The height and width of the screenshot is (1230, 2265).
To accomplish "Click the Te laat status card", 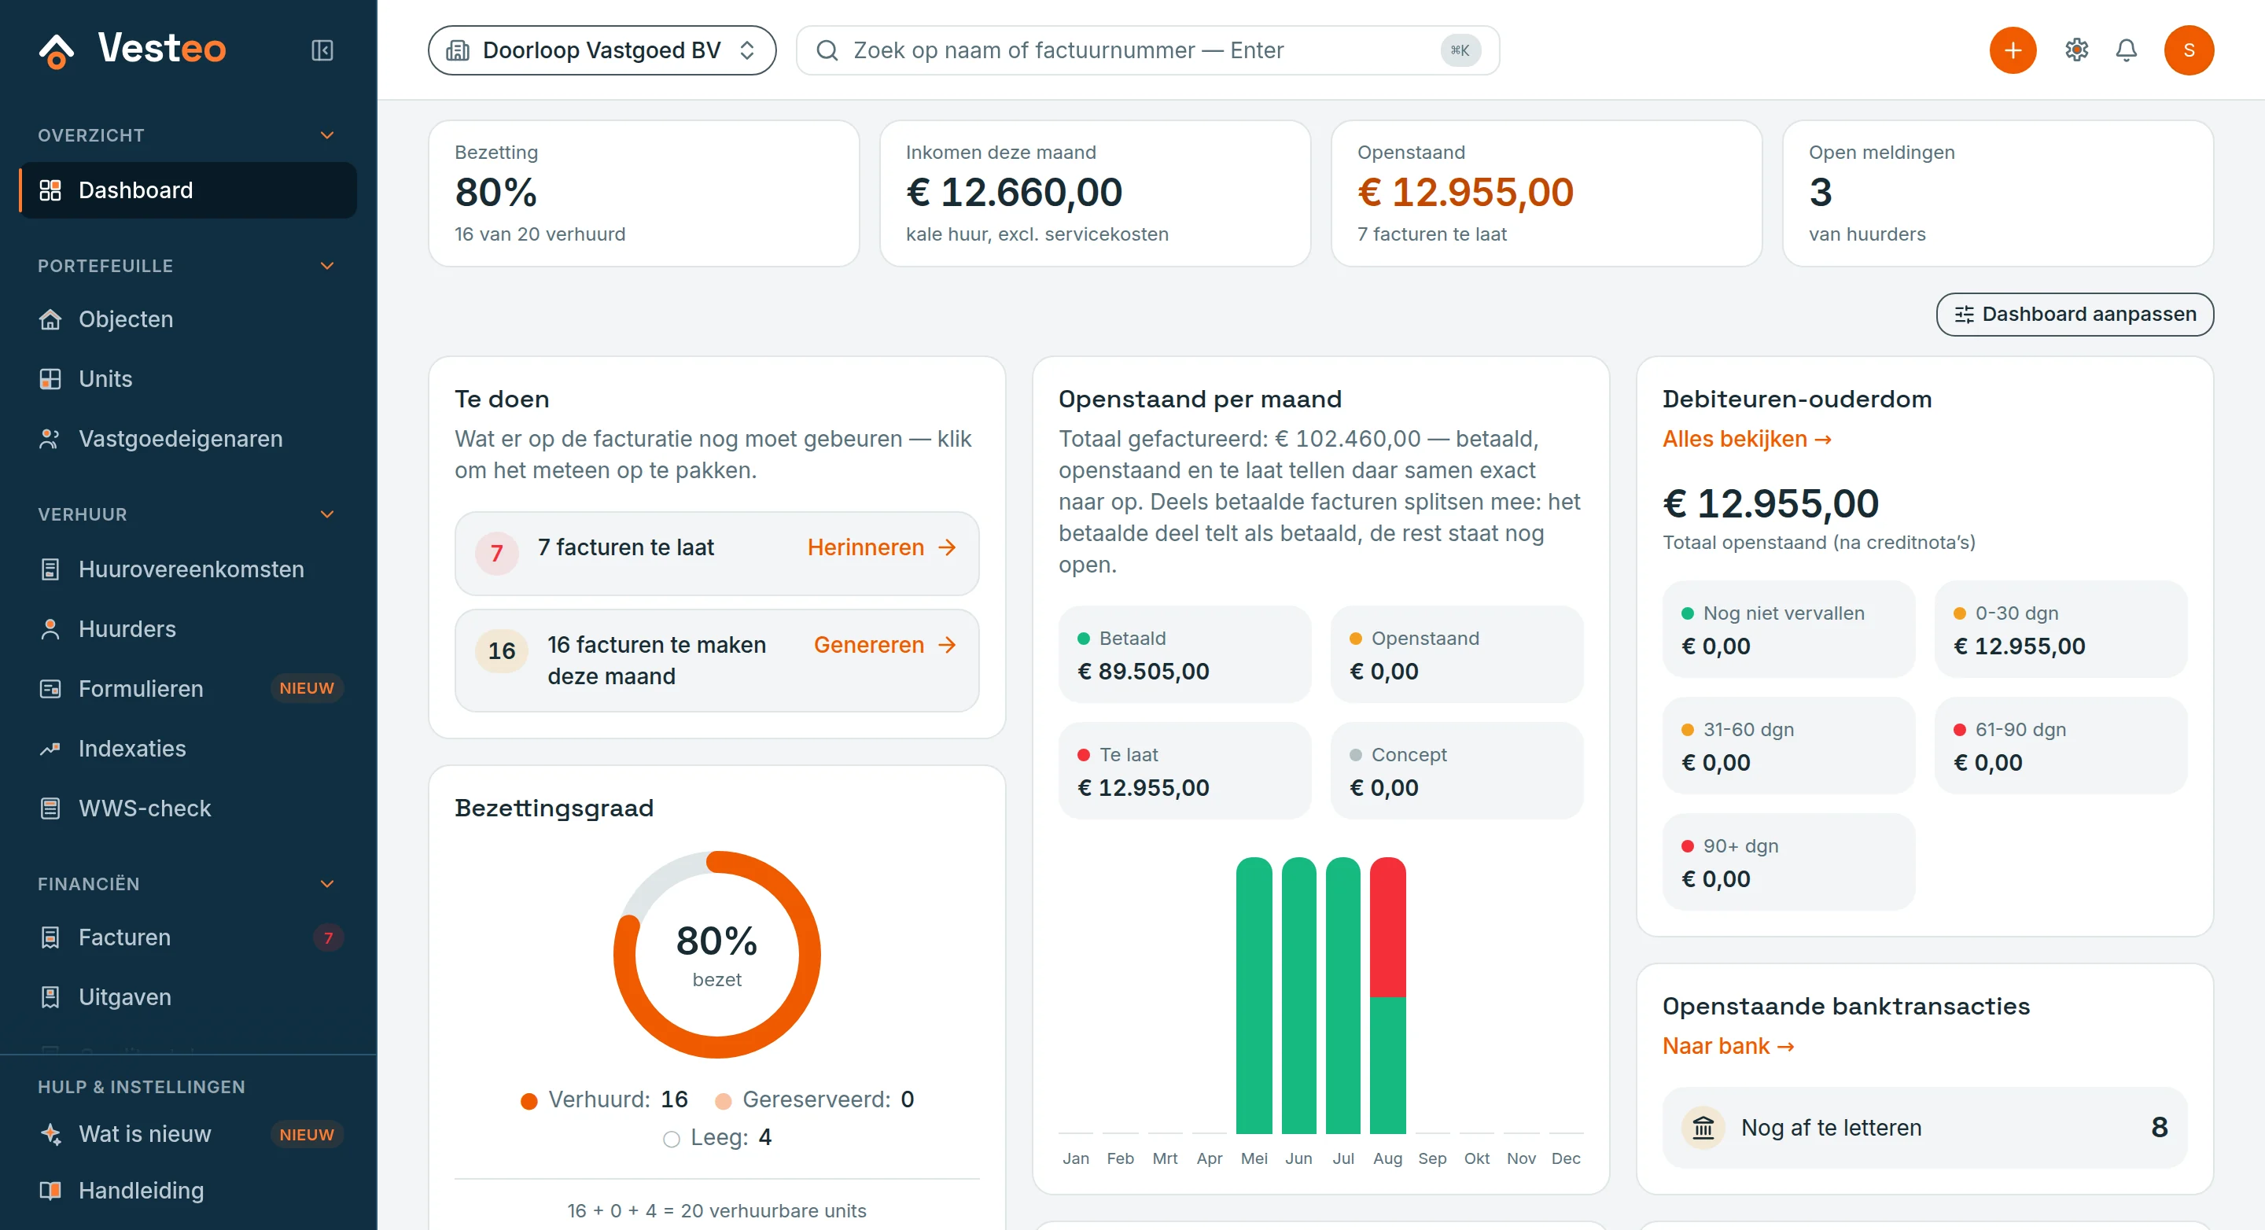I will [x=1184, y=771].
